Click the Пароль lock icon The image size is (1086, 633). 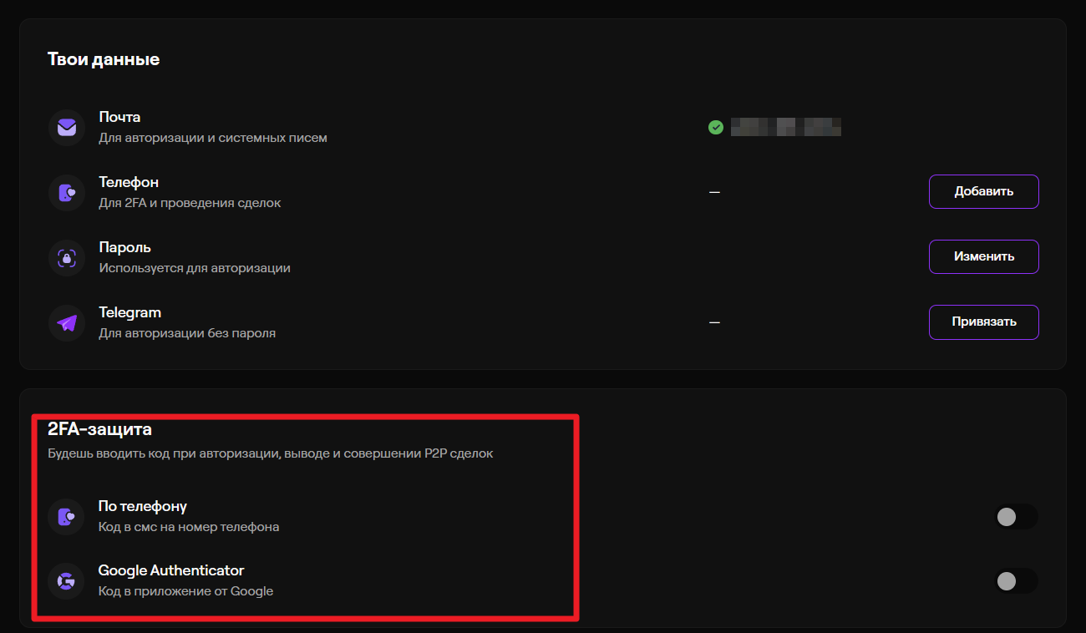[x=67, y=258]
